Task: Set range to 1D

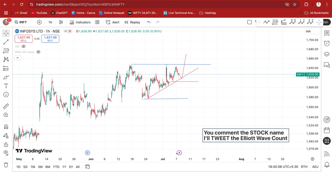Action: point(18,167)
